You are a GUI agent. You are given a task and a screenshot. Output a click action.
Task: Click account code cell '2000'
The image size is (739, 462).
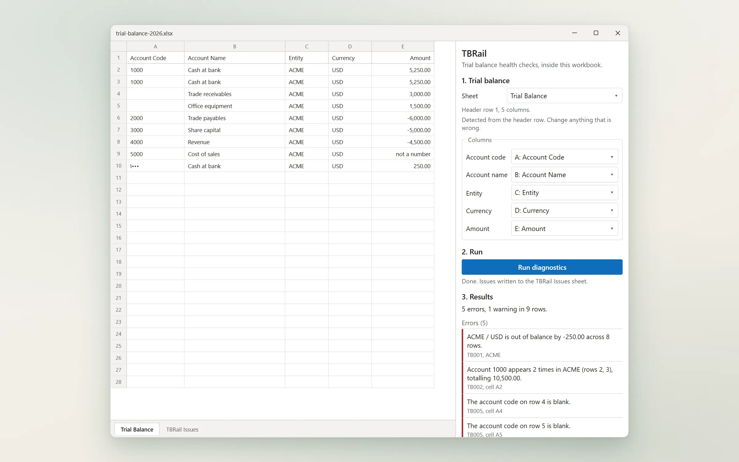[155, 118]
